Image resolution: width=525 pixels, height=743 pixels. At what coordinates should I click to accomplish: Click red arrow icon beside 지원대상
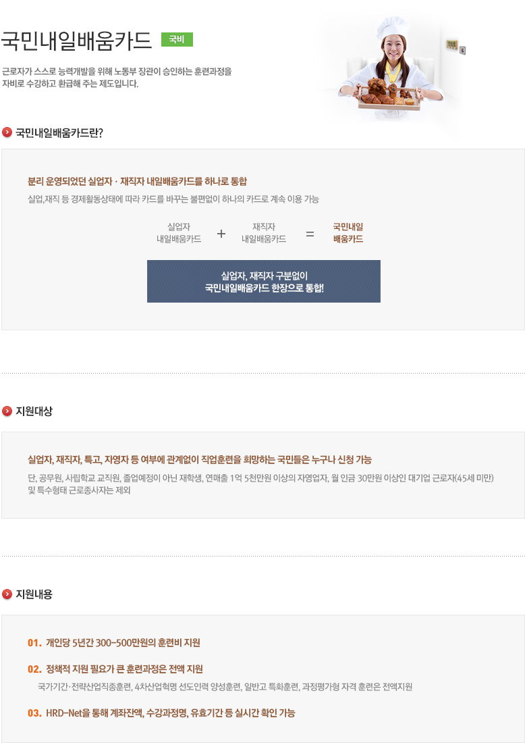(7, 411)
